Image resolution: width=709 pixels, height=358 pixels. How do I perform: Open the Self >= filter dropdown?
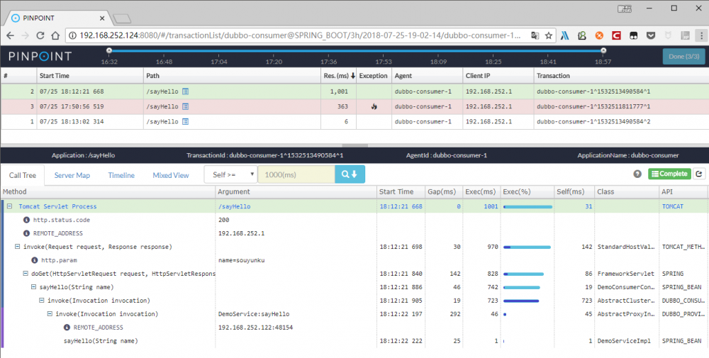(x=230, y=174)
